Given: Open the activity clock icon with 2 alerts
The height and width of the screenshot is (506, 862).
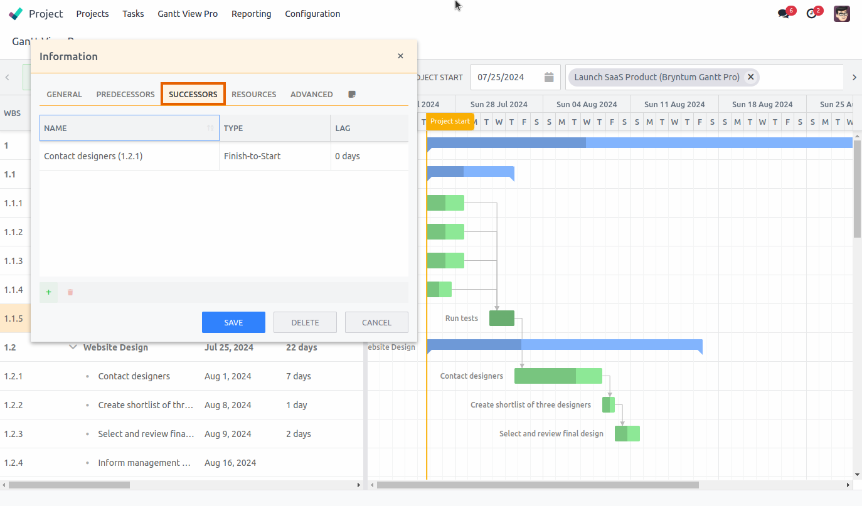Looking at the screenshot, I should tap(812, 13).
